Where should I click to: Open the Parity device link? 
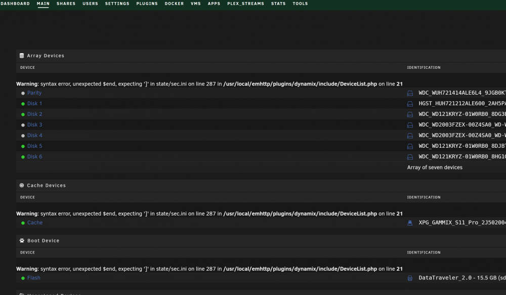tap(34, 93)
